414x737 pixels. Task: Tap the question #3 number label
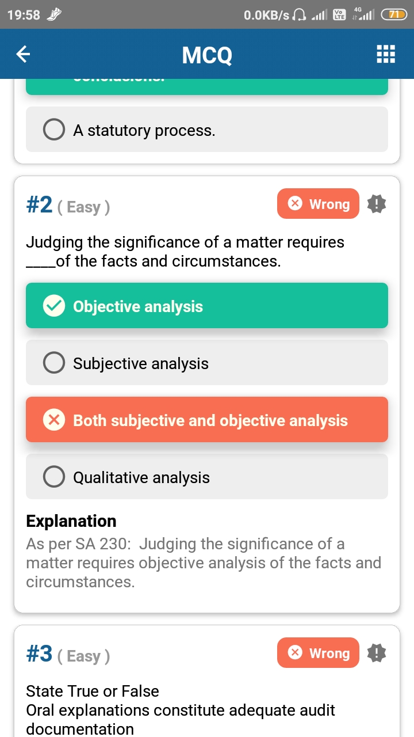pos(40,654)
